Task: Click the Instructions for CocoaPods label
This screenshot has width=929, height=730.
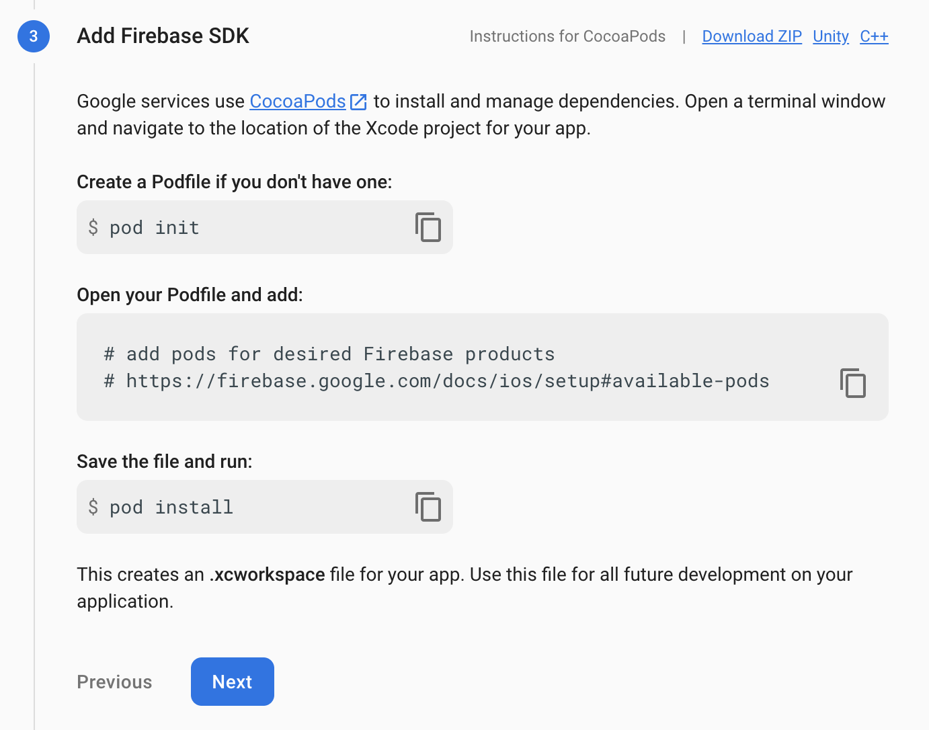Action: pos(567,36)
